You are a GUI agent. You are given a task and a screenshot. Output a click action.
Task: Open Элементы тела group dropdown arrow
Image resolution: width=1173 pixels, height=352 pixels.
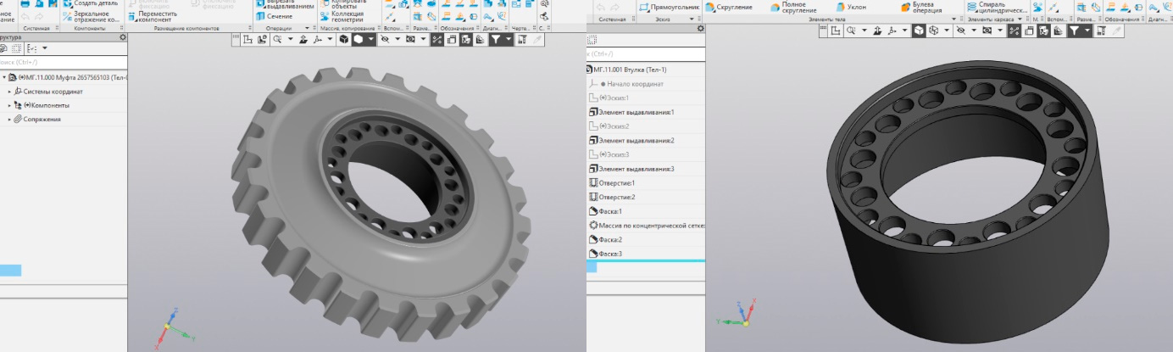coord(953,19)
